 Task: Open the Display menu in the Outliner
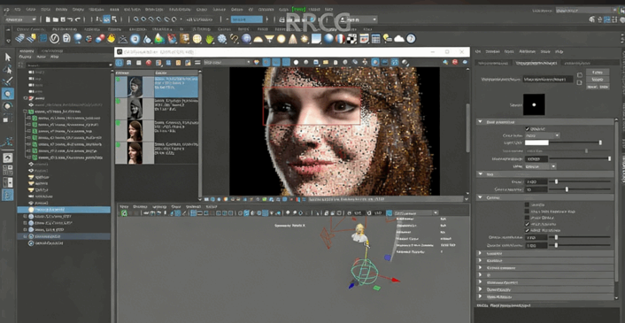click(26, 57)
